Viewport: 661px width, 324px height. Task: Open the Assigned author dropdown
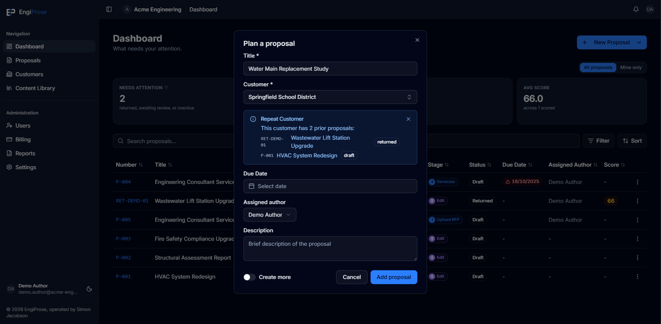coord(270,215)
